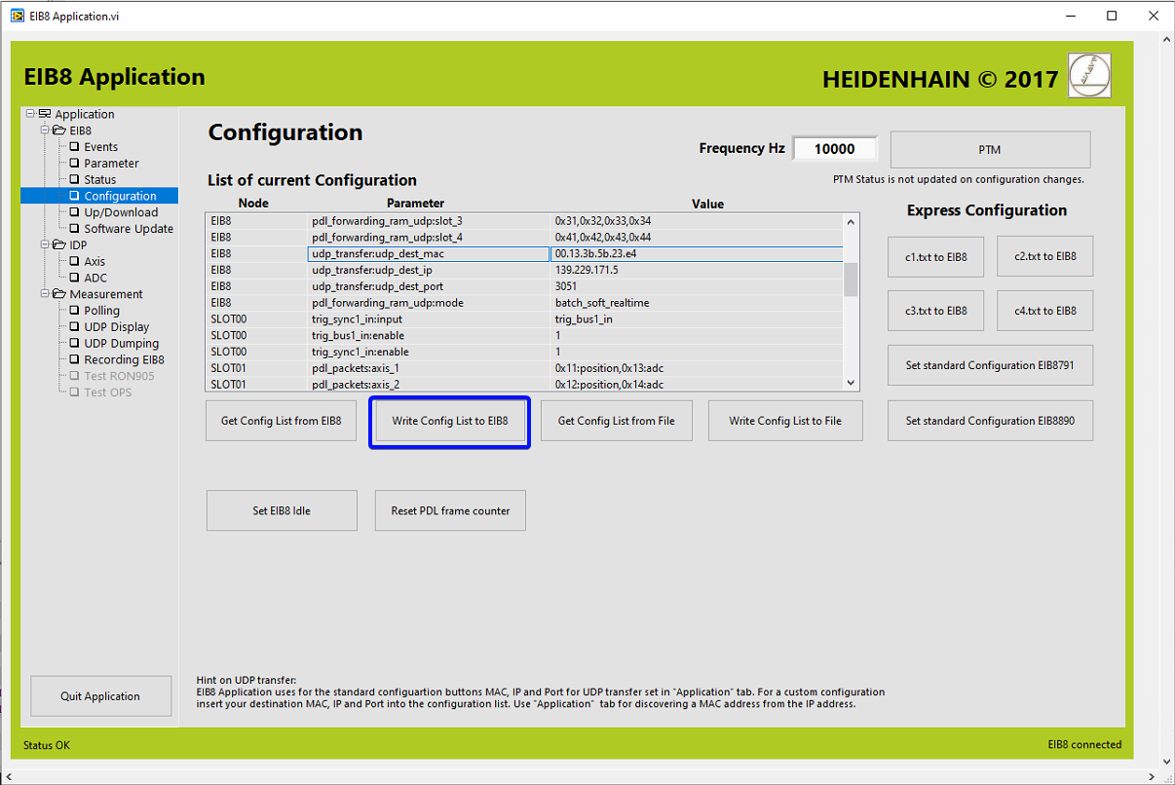
Task: Send c3.txt to EIB8
Action: point(936,311)
